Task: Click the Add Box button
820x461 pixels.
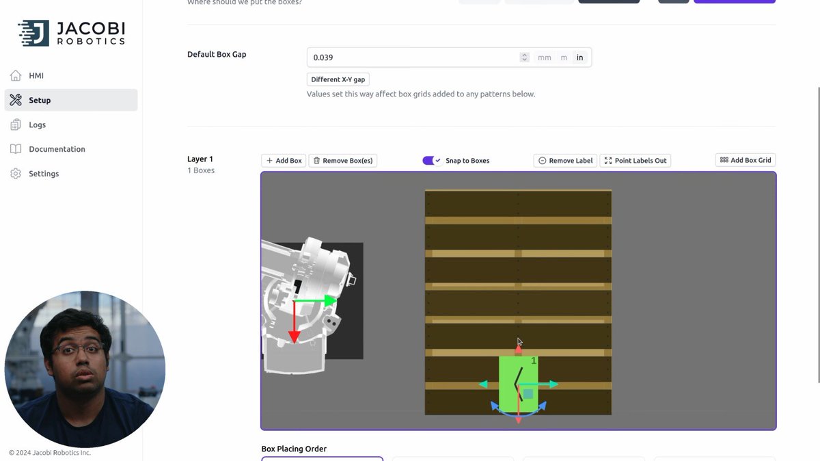Action: pyautogui.click(x=284, y=161)
